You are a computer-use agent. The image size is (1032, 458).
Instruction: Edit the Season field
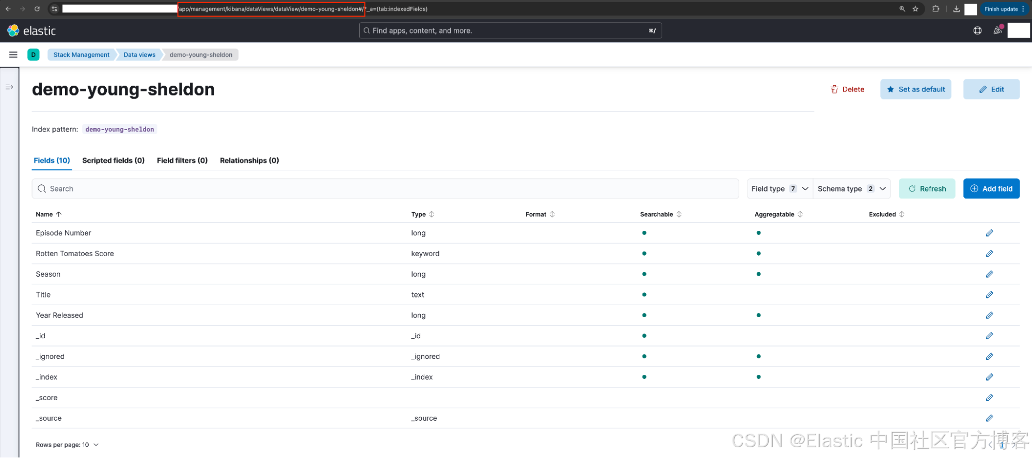tap(989, 274)
